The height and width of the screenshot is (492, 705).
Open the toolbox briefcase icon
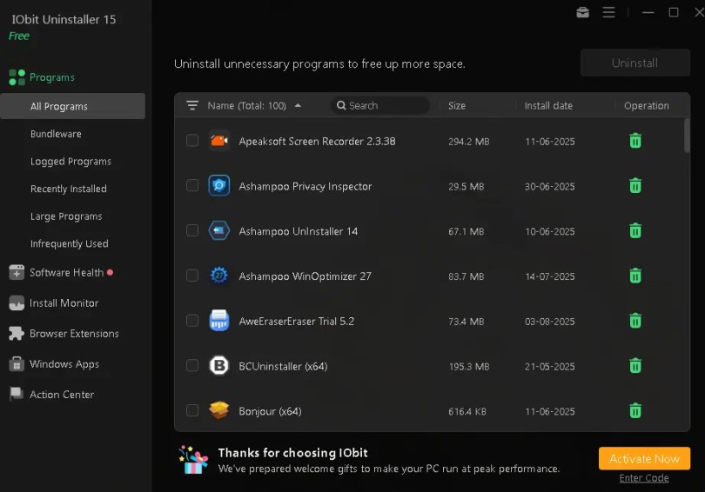(582, 12)
